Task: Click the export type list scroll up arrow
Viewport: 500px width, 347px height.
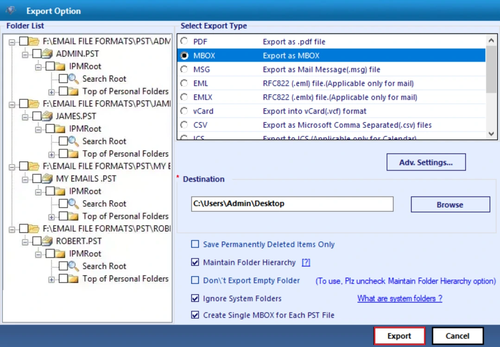Action: (x=491, y=40)
